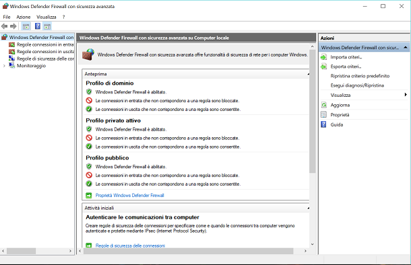Select Regole connessioni in entrata tree item
Screen dimensions: 411x265
45,45
